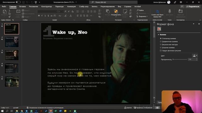Open the font name combo box
The width and height of the screenshot is (202, 113).
pyautogui.click(x=48, y=12)
